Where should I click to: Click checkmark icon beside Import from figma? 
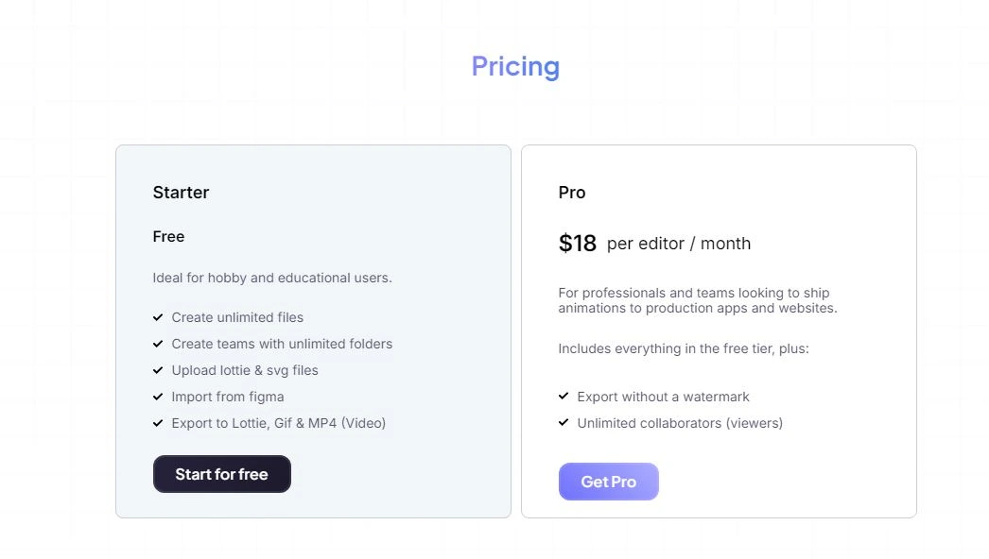[158, 397]
